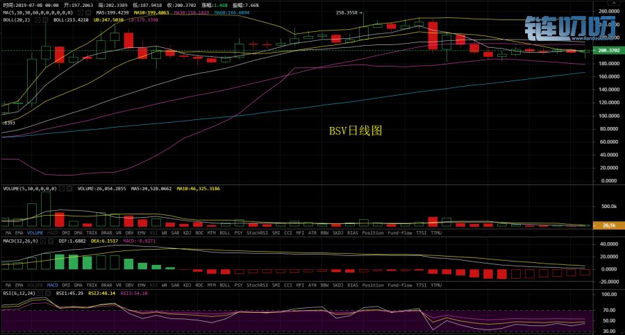Screen dimensions: 625x335
Task: Select BOLL tab in the MACD panel's indicator row
Action: (225, 285)
